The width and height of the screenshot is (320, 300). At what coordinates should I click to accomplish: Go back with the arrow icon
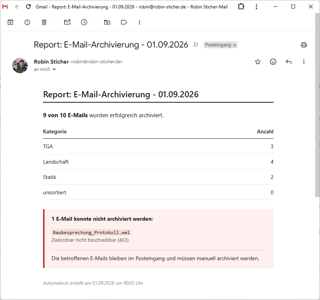17,7
